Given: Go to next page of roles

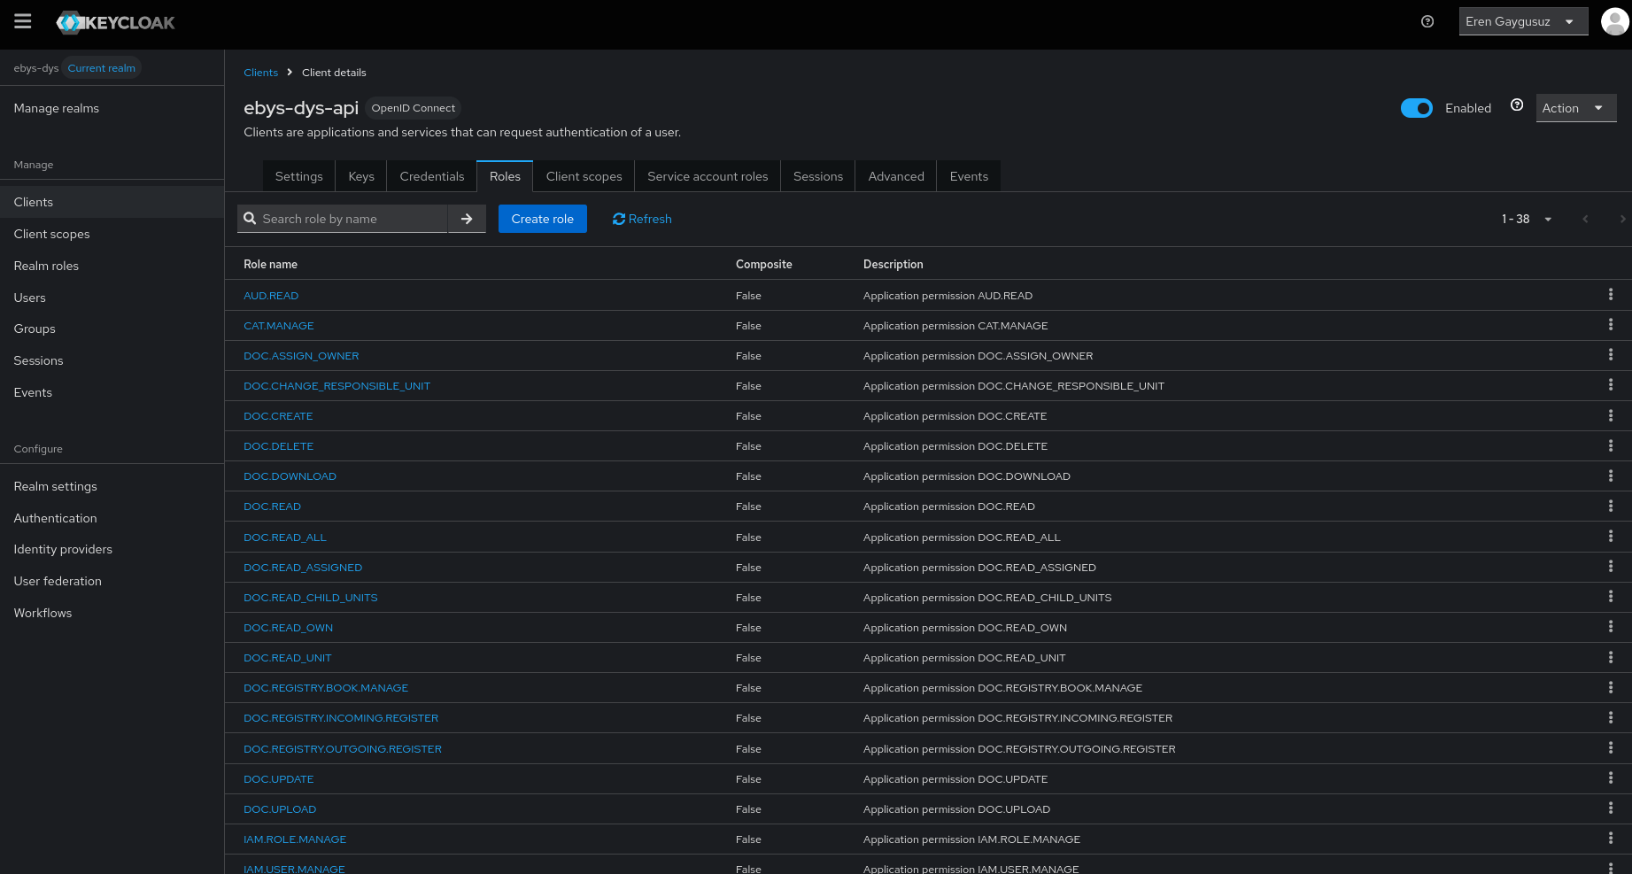Looking at the screenshot, I should (x=1622, y=219).
